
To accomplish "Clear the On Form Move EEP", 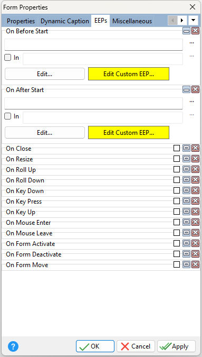I will coord(195,264).
